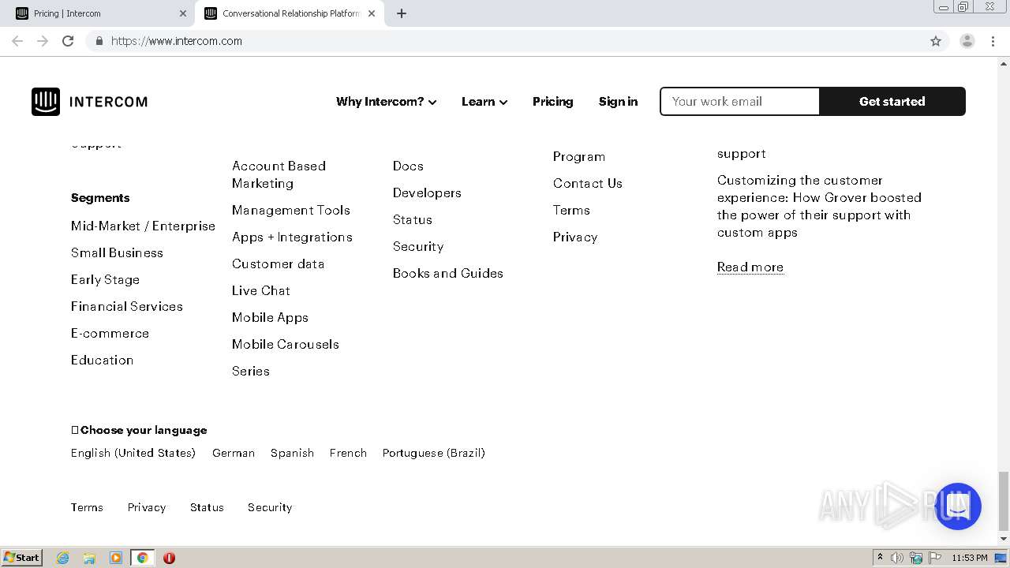Viewport: 1010px width, 568px height.
Task: Bookmark this page with the star icon
Action: [x=936, y=41]
